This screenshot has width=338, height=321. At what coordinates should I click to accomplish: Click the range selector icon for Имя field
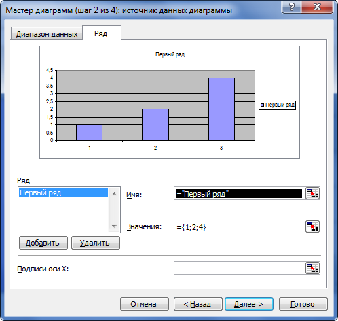(312, 193)
